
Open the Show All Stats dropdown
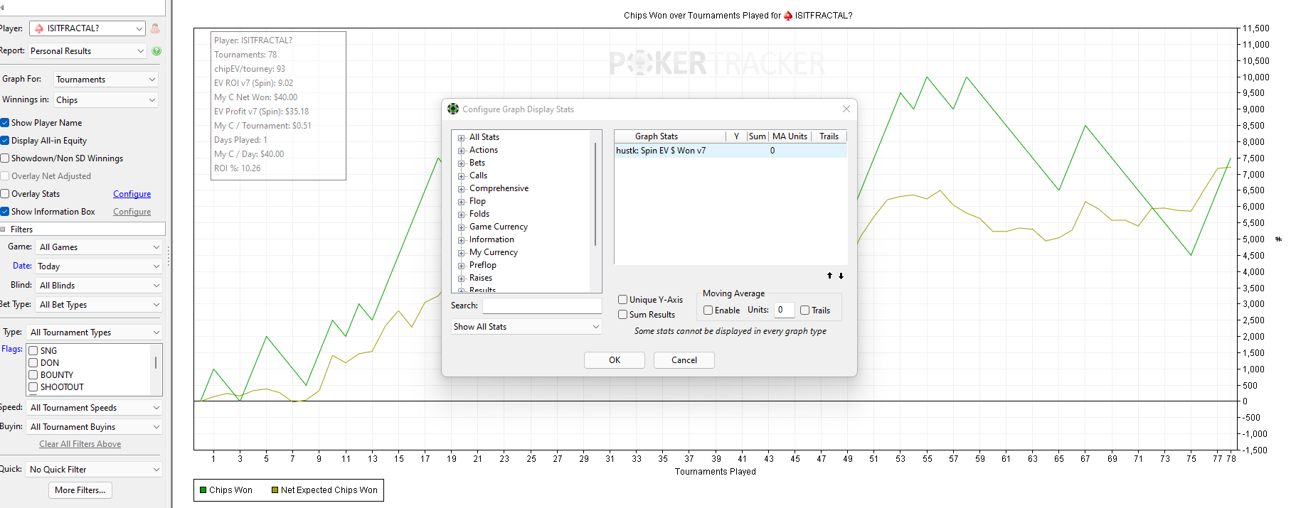pyautogui.click(x=526, y=327)
